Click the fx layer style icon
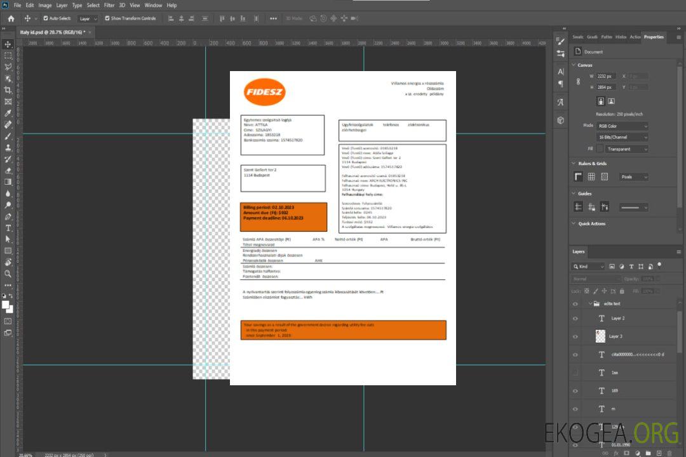The image size is (686, 457). click(x=616, y=453)
